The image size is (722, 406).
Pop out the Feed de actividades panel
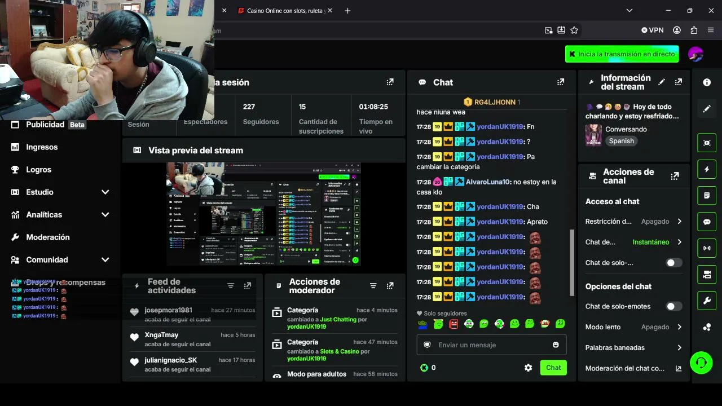coord(247,286)
